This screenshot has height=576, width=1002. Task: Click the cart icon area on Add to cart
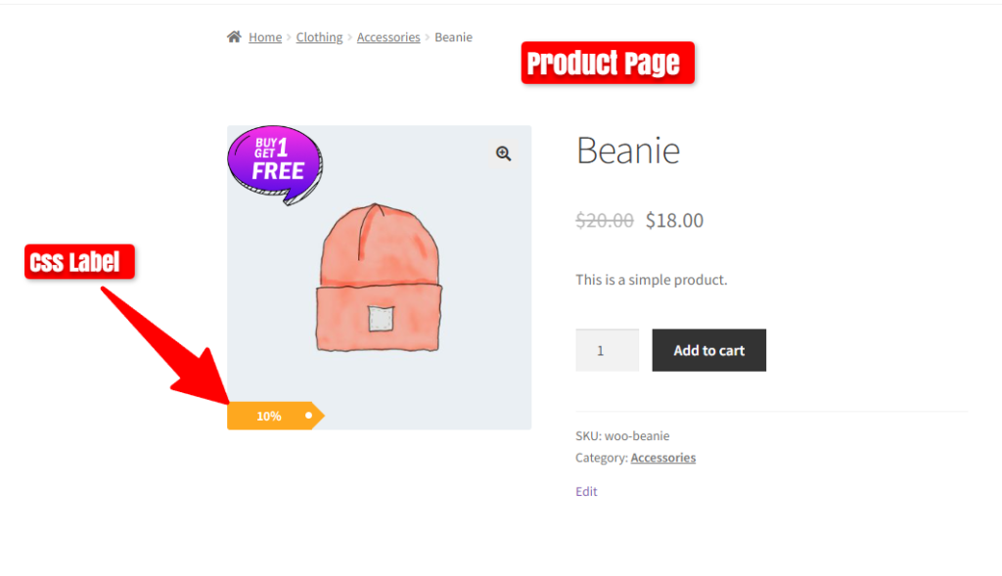pos(709,350)
